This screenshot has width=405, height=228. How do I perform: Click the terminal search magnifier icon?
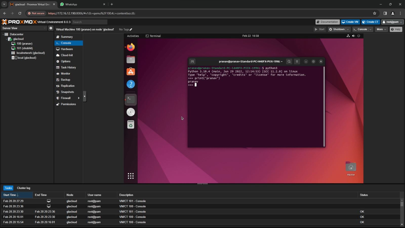pyautogui.click(x=289, y=62)
